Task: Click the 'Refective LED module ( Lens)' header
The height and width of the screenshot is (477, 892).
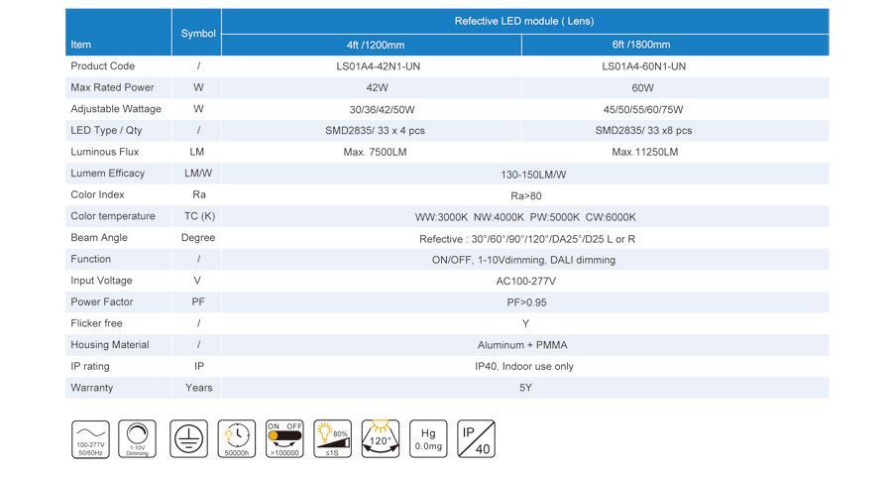Action: click(x=524, y=21)
